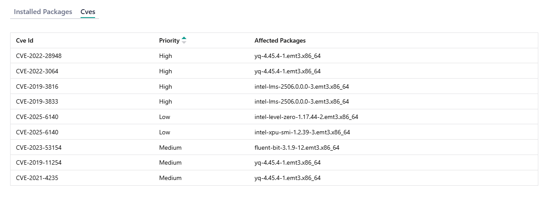The height and width of the screenshot is (216, 548).
Task: Click the Priority column header text
Action: [x=169, y=40]
